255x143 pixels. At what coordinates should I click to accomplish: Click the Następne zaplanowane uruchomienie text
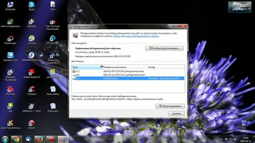tap(103, 56)
